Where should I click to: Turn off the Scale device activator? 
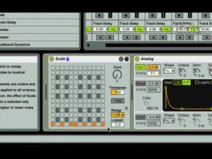pyautogui.click(x=51, y=59)
